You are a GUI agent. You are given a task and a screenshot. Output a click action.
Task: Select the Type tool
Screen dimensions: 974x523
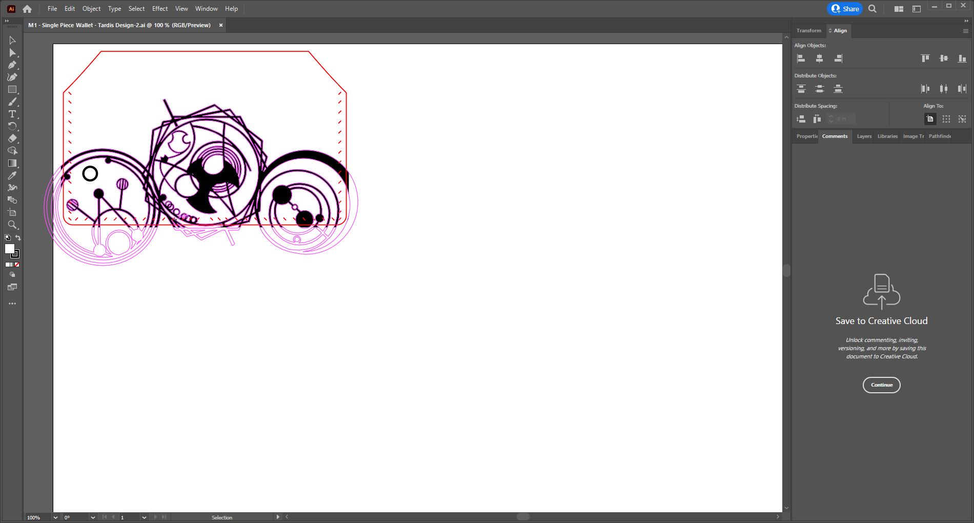tap(12, 114)
